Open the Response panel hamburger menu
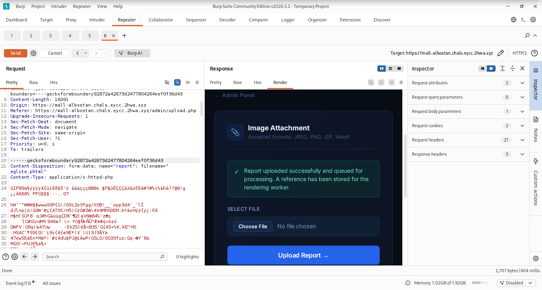 coord(401,82)
